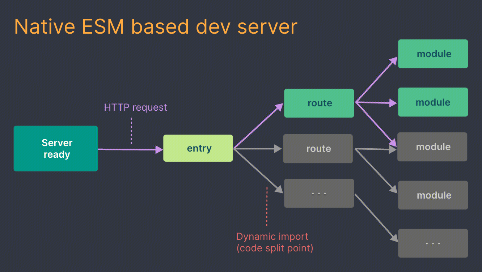Click the "HTTP request" label
This screenshot has height=272, width=482.
[x=135, y=107]
